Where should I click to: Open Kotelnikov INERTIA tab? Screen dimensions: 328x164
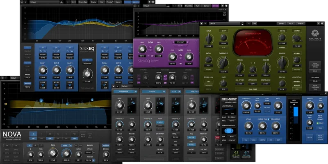tap(262, 140)
